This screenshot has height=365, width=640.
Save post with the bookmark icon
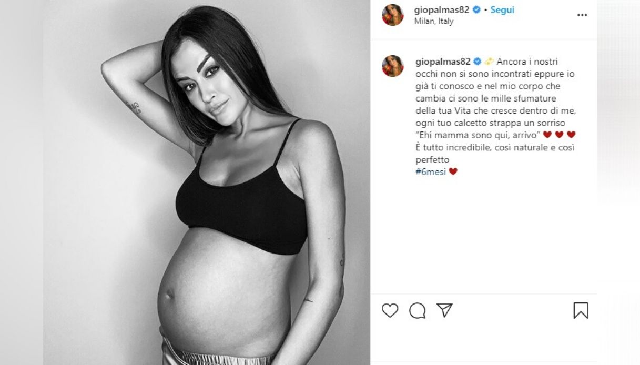click(581, 310)
